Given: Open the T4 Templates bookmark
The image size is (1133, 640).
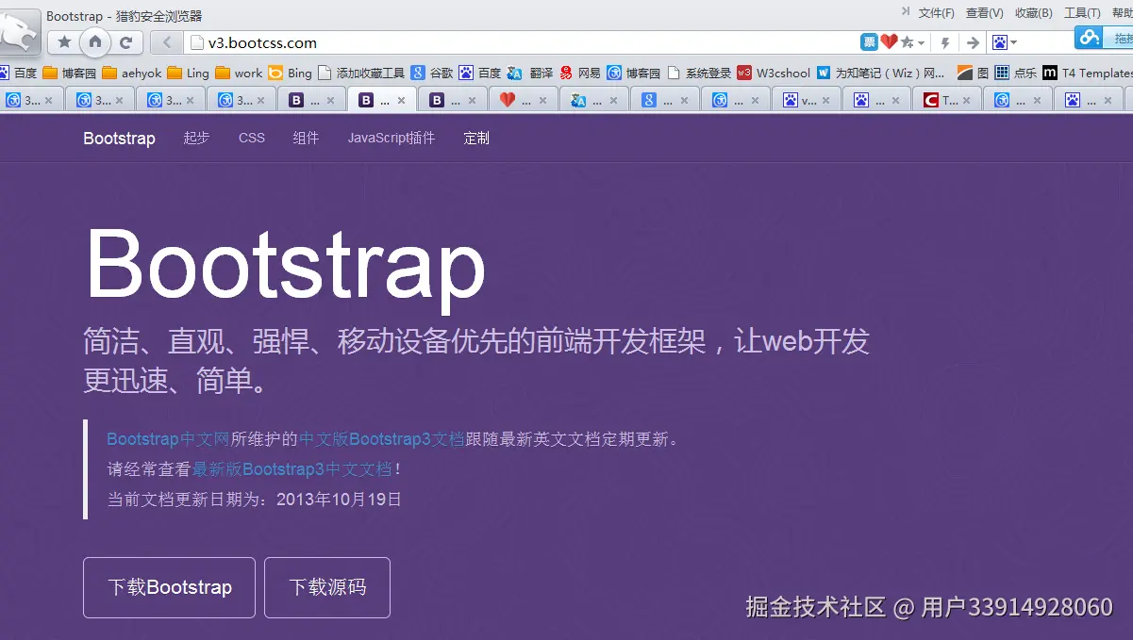Looking at the screenshot, I should click(1088, 73).
